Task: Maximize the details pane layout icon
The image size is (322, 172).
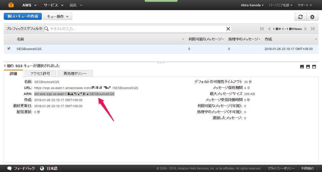Action: click(x=314, y=67)
